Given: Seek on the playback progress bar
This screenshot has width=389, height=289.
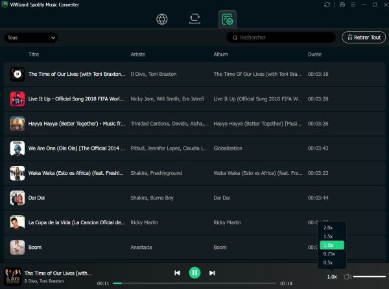Looking at the screenshot, I should (194, 283).
